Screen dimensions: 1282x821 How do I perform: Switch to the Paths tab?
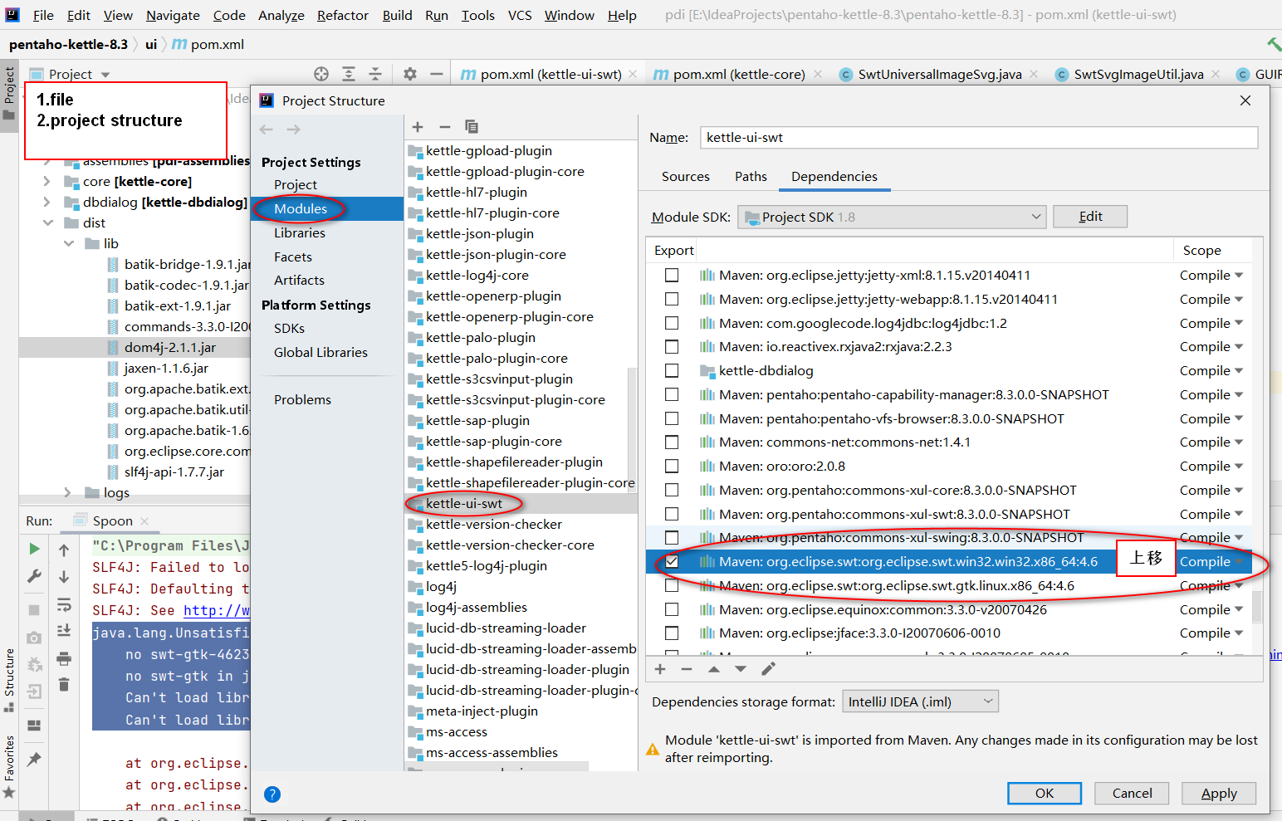(751, 176)
